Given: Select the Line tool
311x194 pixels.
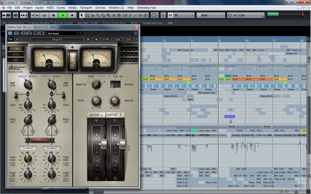Looking at the screenshot, I should tap(135, 15).
